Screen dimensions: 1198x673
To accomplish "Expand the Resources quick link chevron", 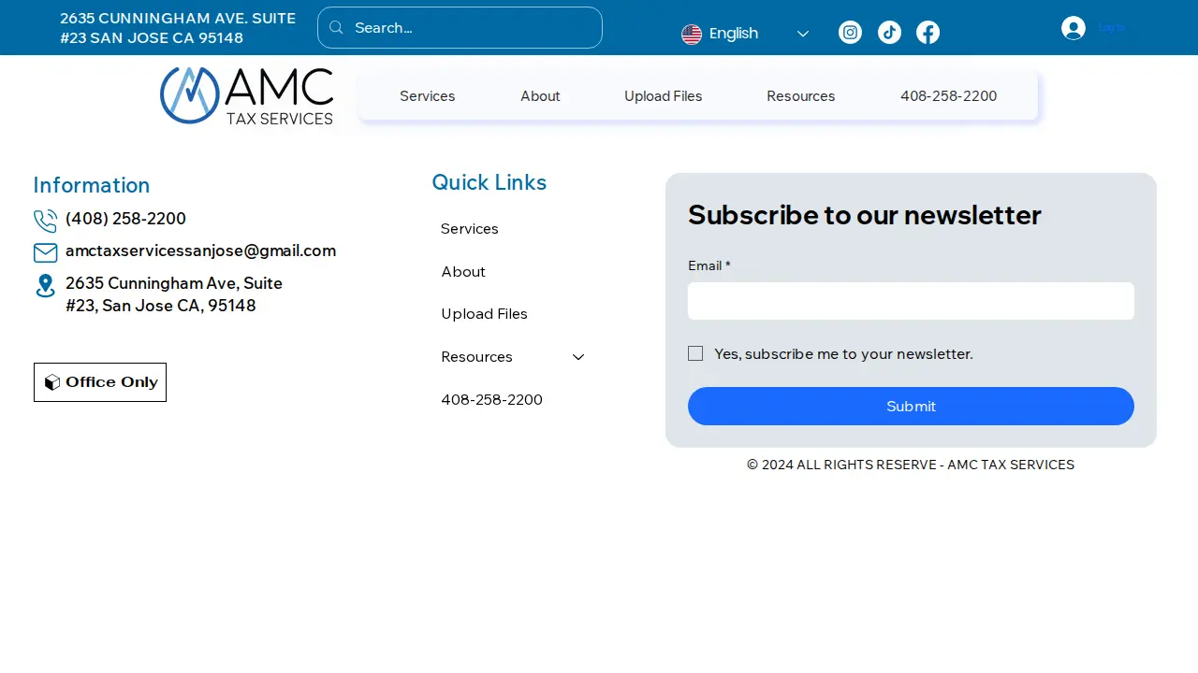I will (578, 357).
